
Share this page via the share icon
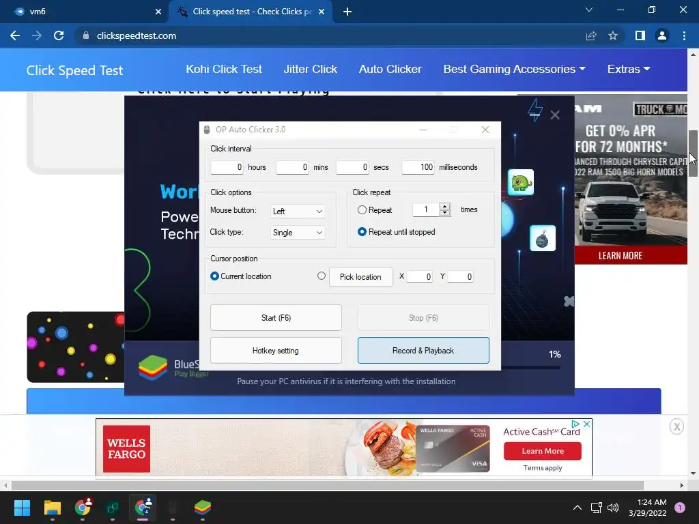point(591,35)
